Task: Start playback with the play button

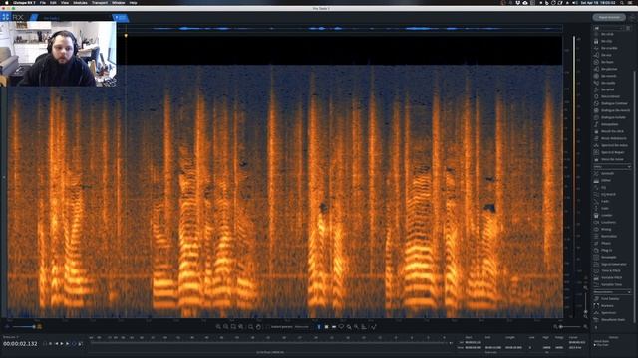Action: click(62, 344)
